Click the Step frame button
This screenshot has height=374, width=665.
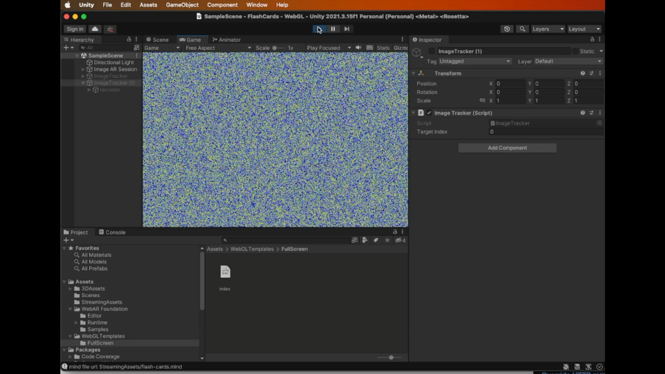click(347, 29)
